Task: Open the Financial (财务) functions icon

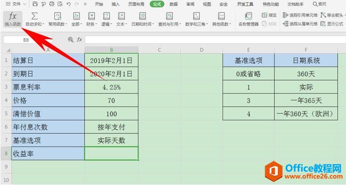Action: [92, 16]
